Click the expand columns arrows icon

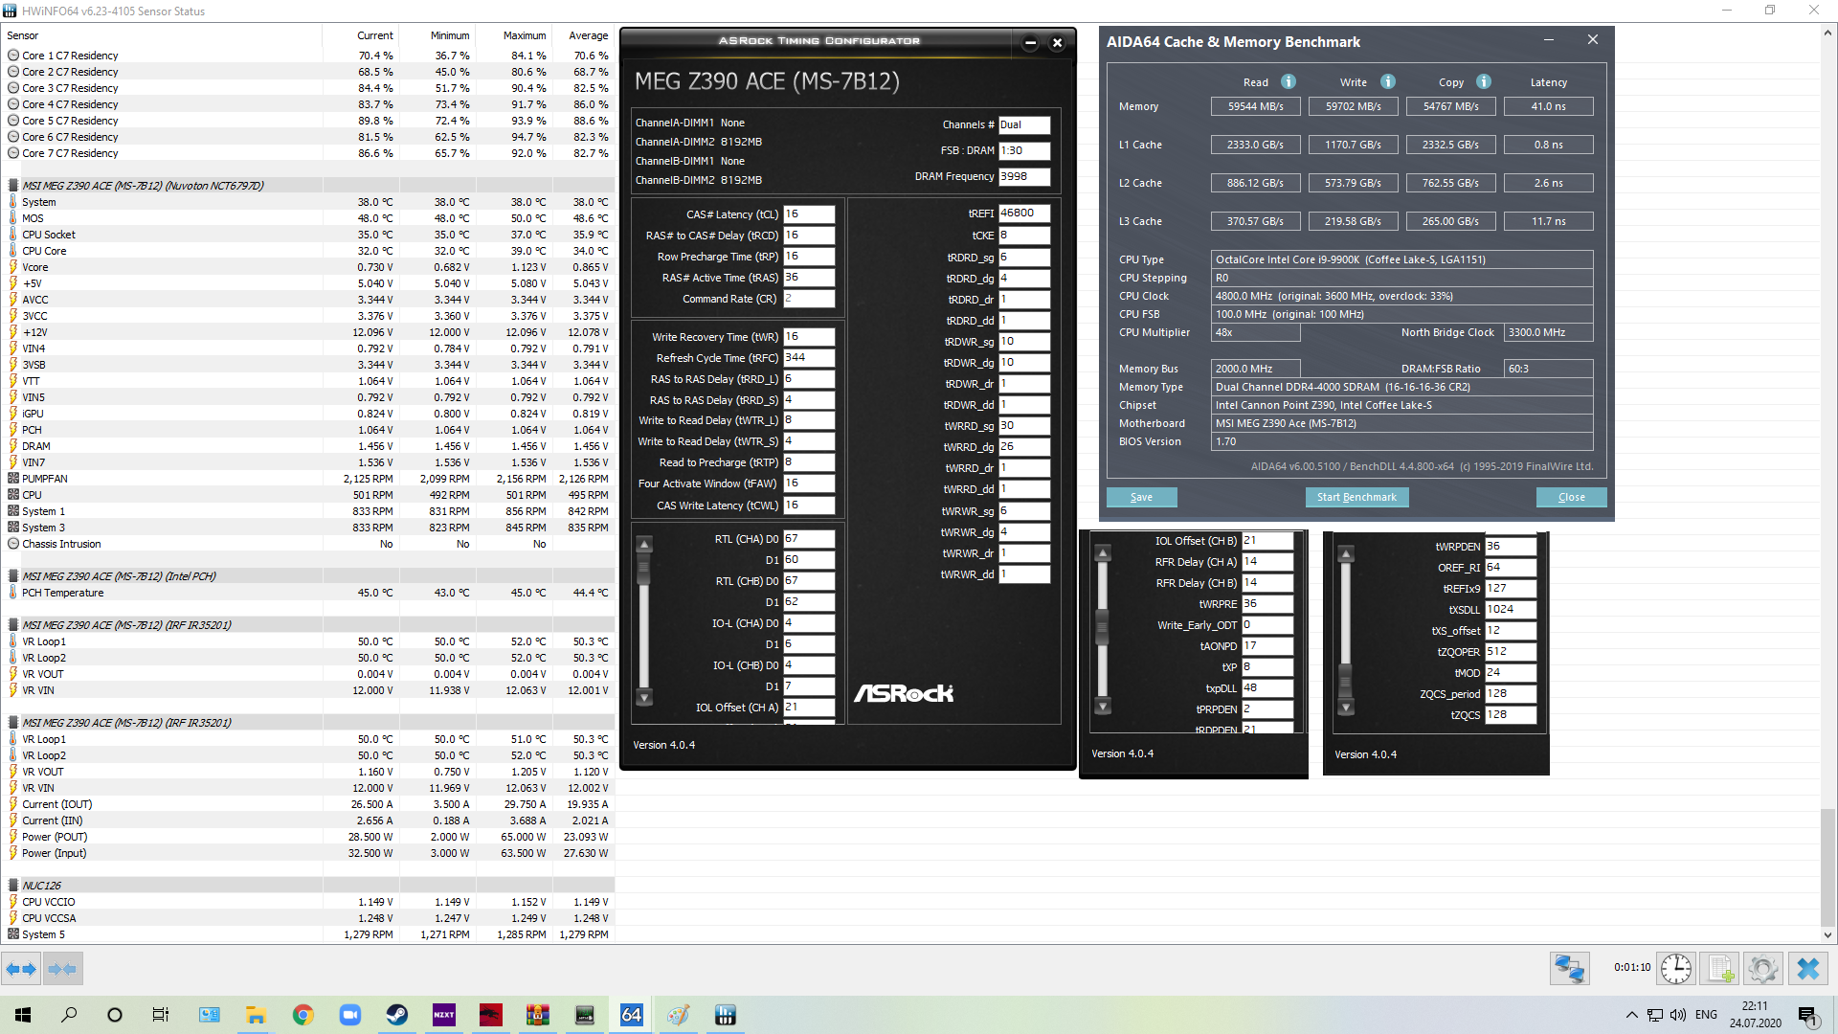(x=21, y=969)
